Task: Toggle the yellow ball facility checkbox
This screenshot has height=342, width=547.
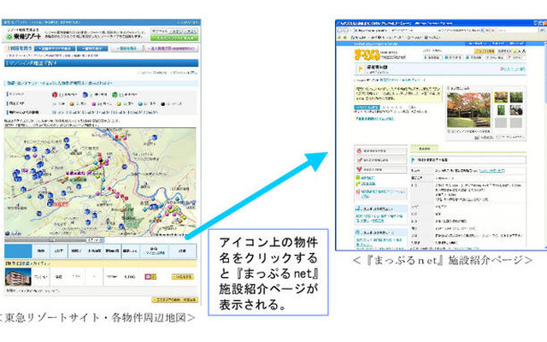Action: [x=124, y=104]
